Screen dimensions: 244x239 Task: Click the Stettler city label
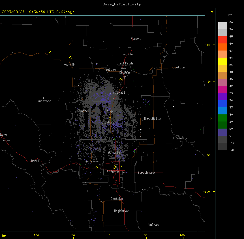click(x=179, y=67)
